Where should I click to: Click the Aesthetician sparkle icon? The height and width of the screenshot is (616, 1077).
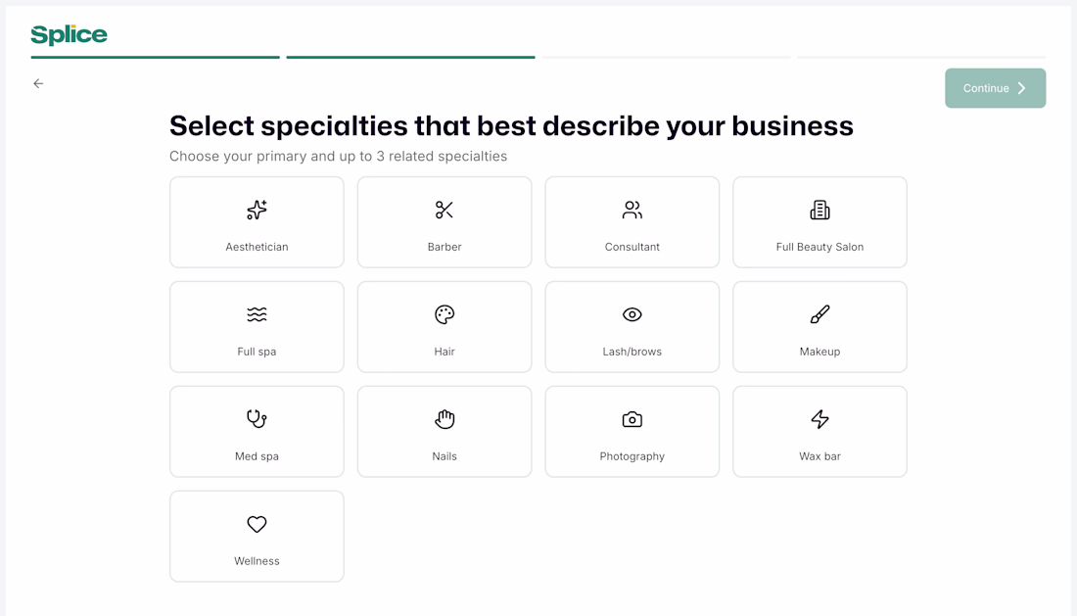coord(257,210)
